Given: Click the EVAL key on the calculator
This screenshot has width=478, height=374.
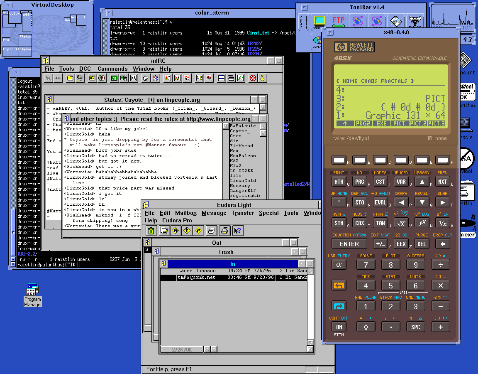Looking at the screenshot, I should 380,202.
